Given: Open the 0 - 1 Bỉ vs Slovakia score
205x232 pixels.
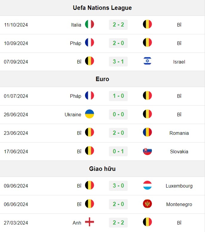Looking at the screenshot, I should coord(118,151).
